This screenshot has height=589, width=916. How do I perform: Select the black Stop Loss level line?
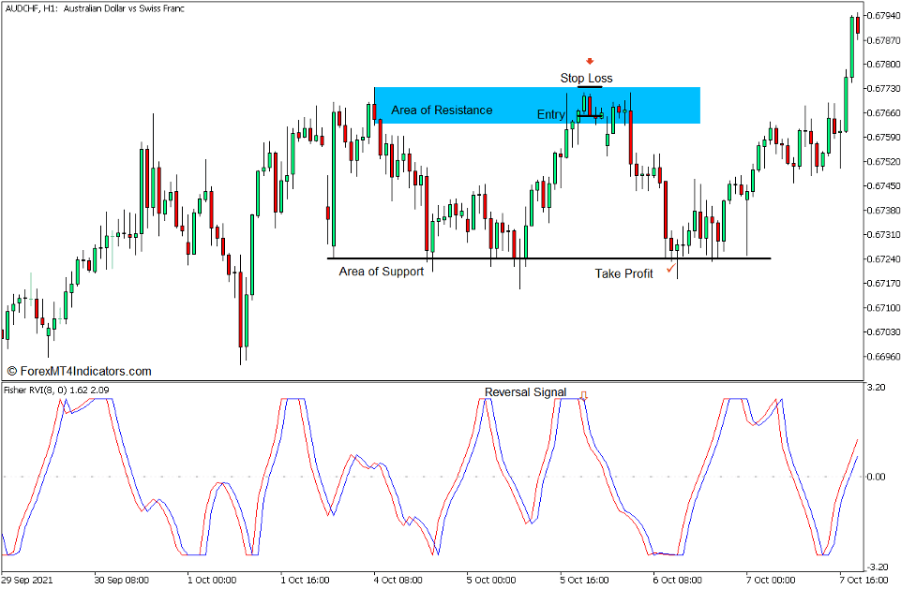point(591,85)
